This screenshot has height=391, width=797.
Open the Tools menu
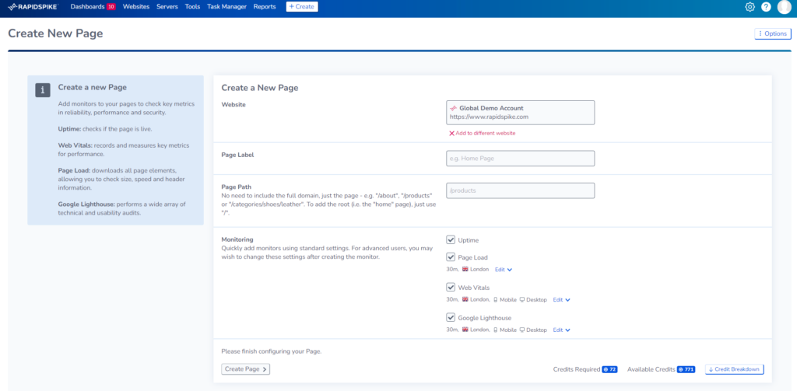click(x=193, y=6)
